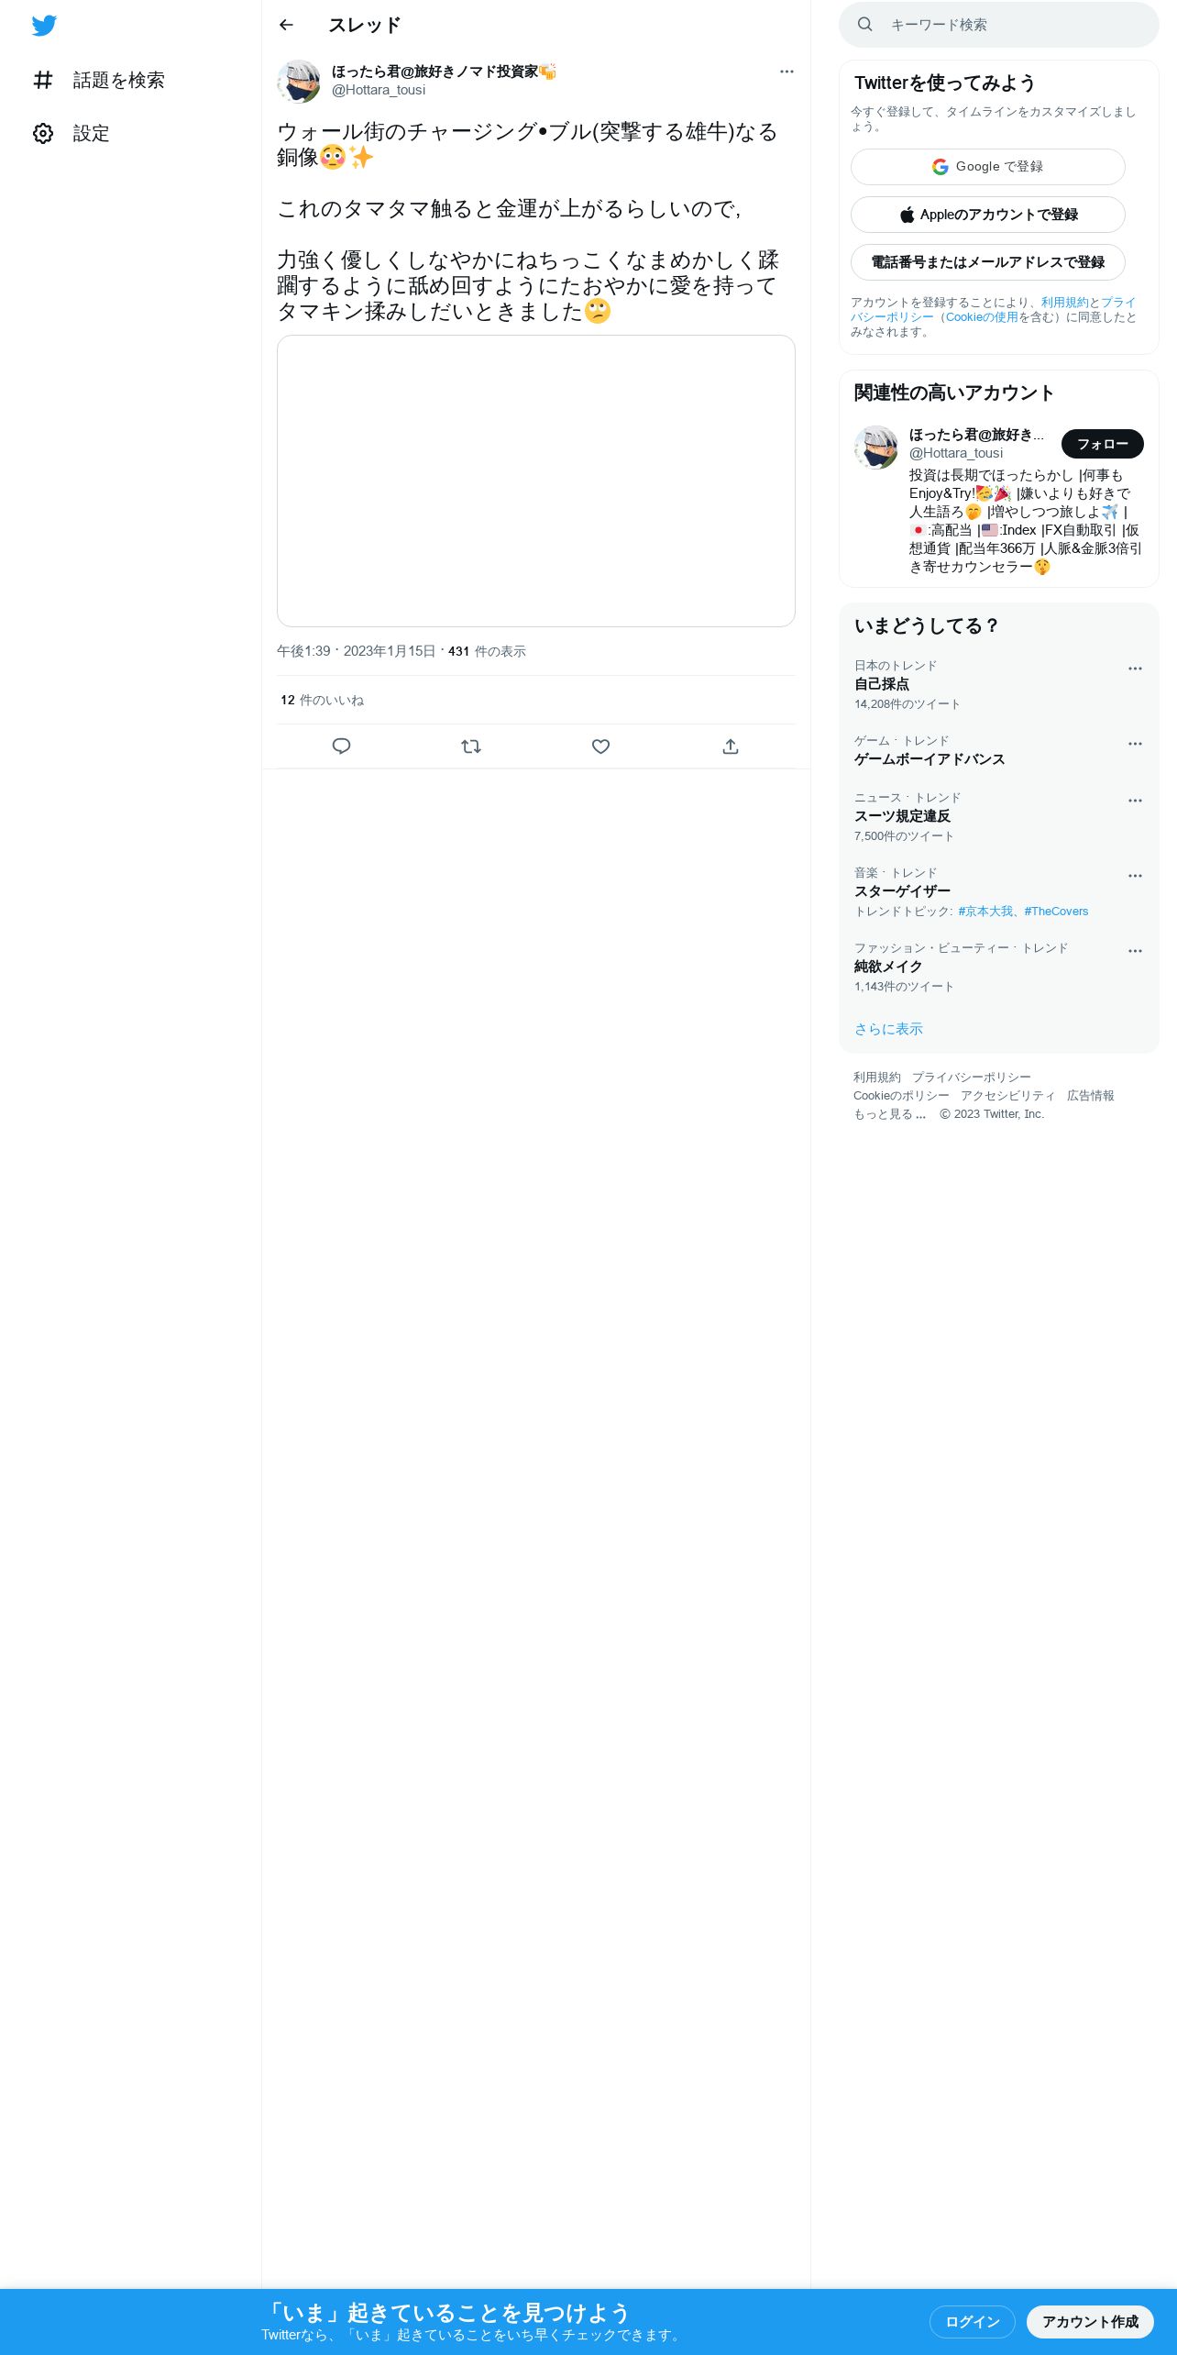Open the #TheCovers hashtag link
Screen dimensions: 1177x2355
click(1056, 912)
